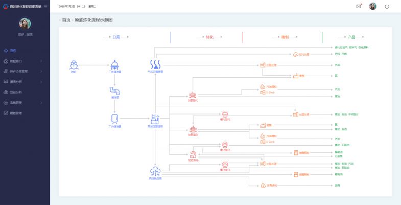The height and width of the screenshot is (205, 401).
Task: Select the 延迟焦化 coking unit icon
Action: (193, 155)
